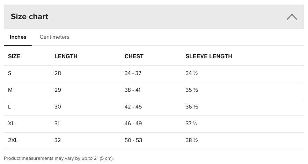Collapse the Size chart chevron arrow

pyautogui.click(x=292, y=17)
